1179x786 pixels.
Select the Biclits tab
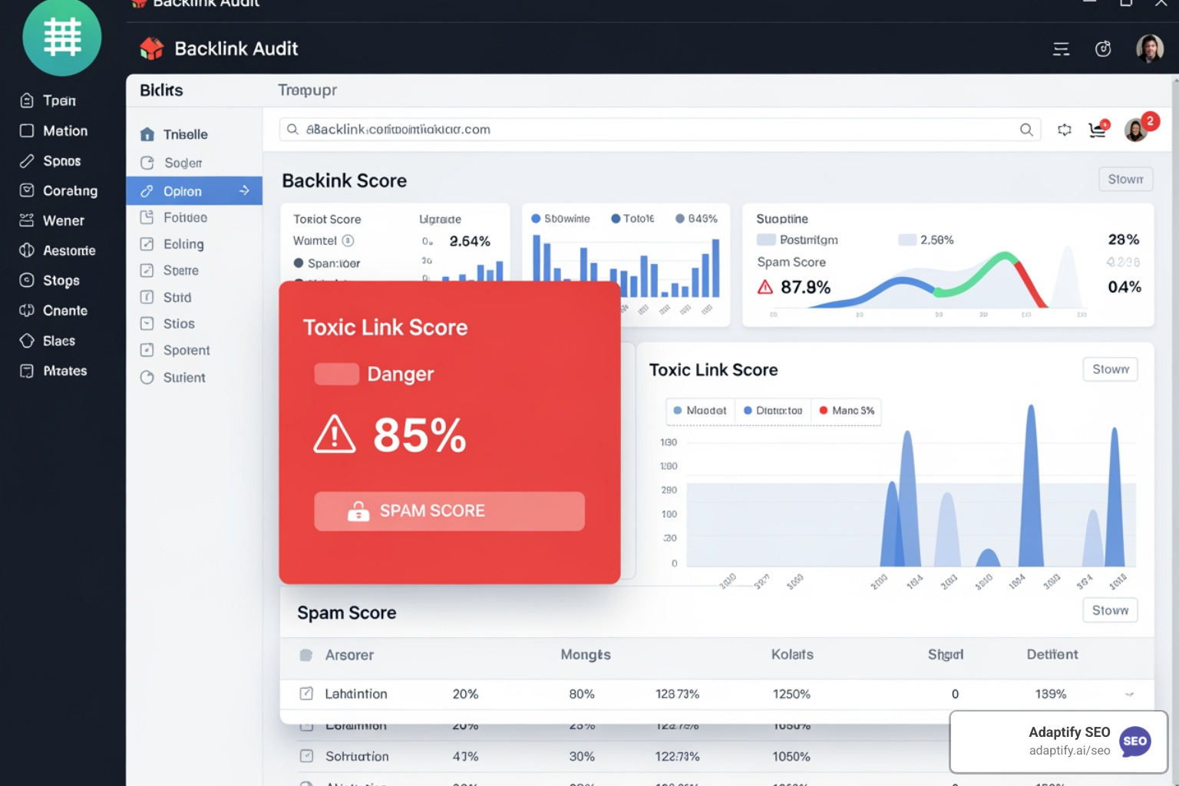pyautogui.click(x=160, y=90)
